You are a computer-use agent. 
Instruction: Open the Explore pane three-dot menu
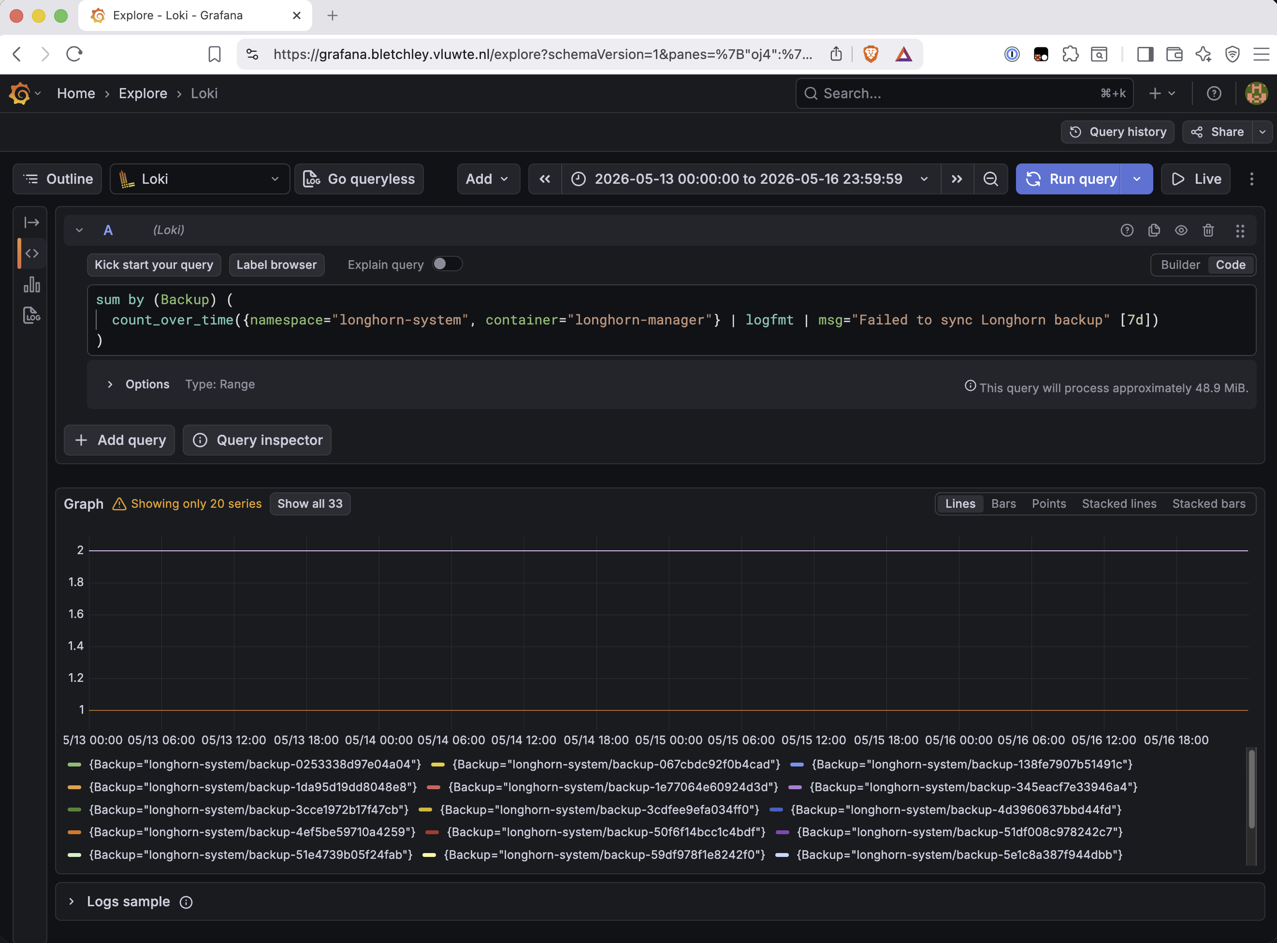click(1251, 179)
